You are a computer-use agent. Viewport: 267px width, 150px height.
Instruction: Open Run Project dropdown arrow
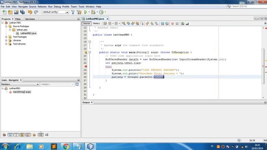click(x=89, y=12)
